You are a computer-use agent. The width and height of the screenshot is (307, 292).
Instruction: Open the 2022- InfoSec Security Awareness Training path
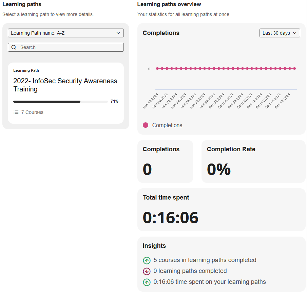[x=65, y=85]
